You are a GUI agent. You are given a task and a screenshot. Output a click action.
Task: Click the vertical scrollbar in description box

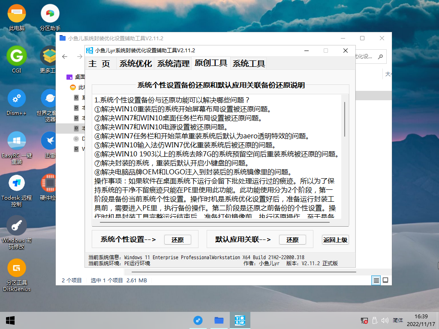(345, 119)
